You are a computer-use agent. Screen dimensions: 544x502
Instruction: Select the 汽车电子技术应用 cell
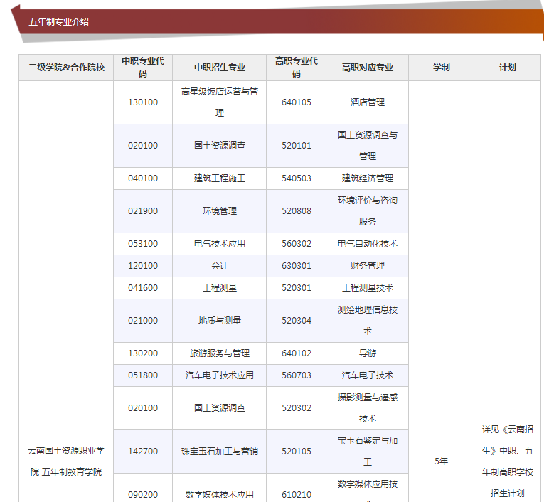click(x=219, y=375)
